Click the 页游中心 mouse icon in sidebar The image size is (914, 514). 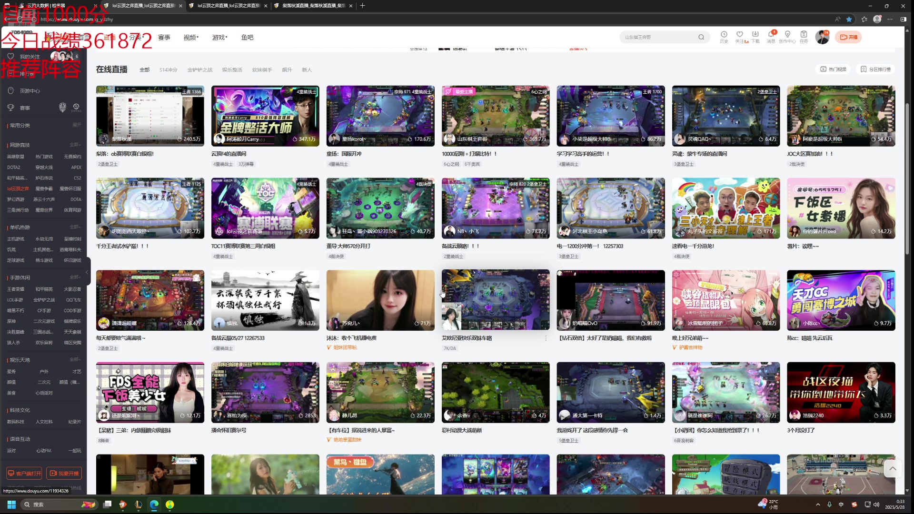(x=10, y=90)
